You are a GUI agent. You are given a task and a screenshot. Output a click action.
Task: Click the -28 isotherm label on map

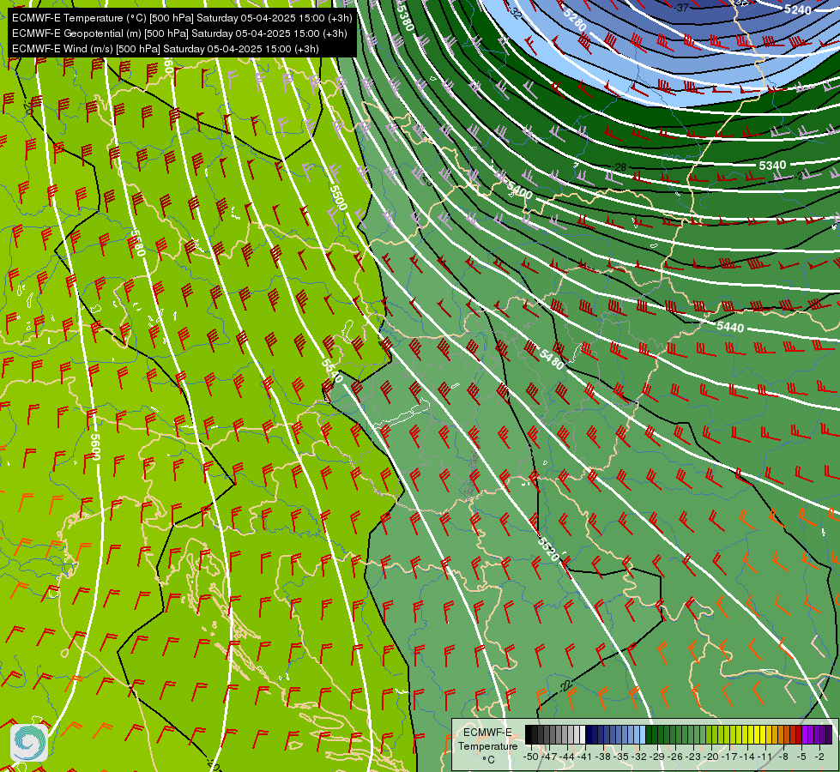pos(619,167)
